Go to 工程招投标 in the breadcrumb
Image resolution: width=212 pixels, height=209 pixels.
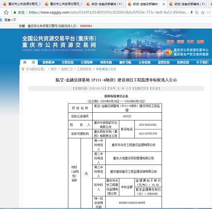[x=84, y=69]
